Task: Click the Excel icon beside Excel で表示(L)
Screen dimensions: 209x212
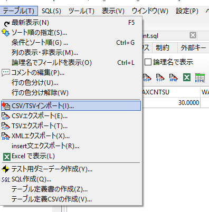Action: [x=7, y=157]
